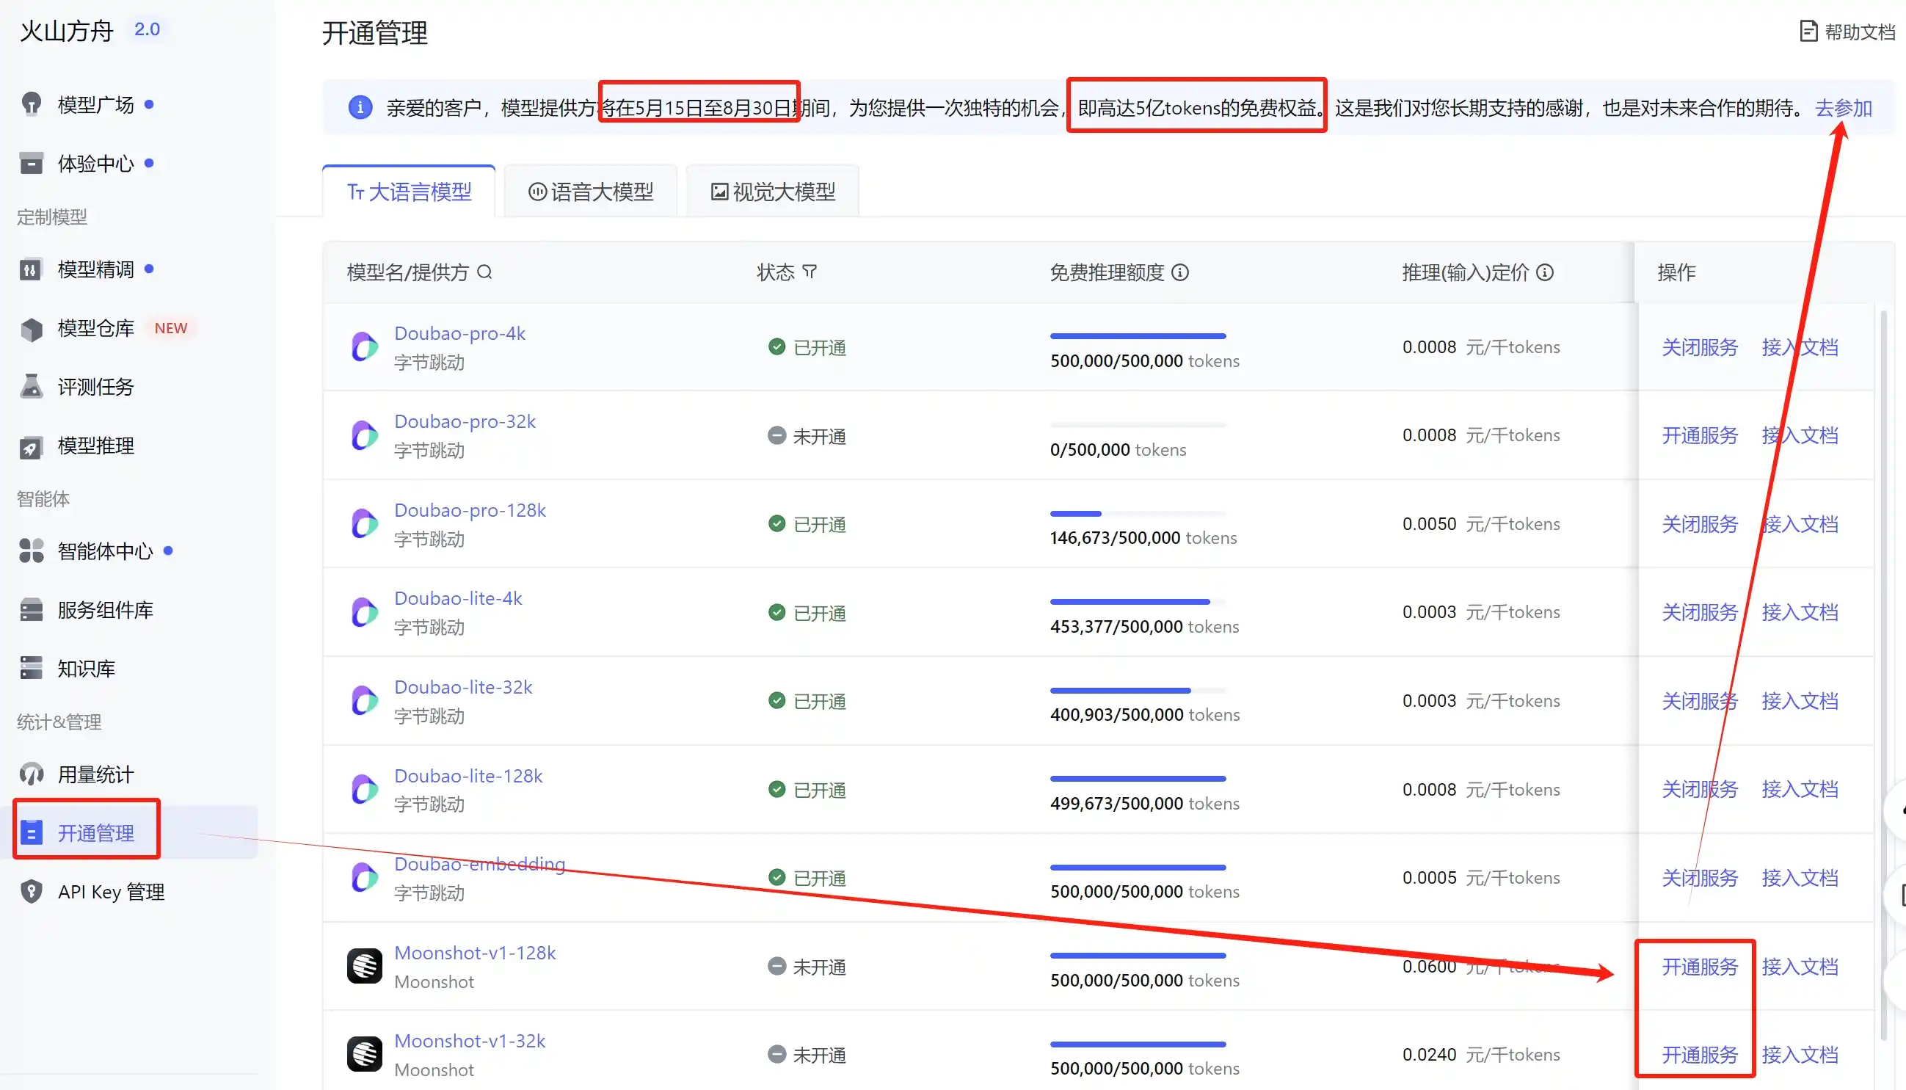1906x1090 pixels.
Task: Switch to the 语音大模型 tab
Action: [x=592, y=192]
